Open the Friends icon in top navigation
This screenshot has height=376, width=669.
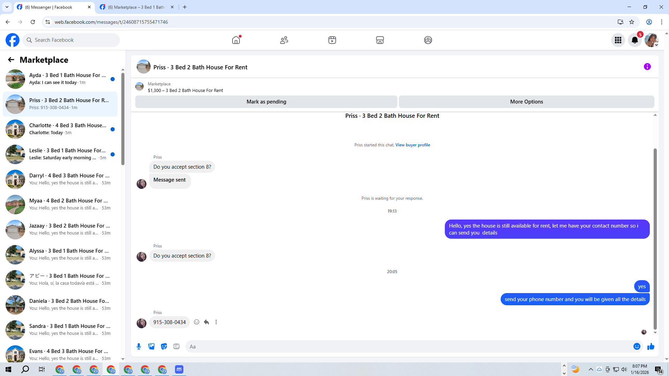[x=284, y=40]
